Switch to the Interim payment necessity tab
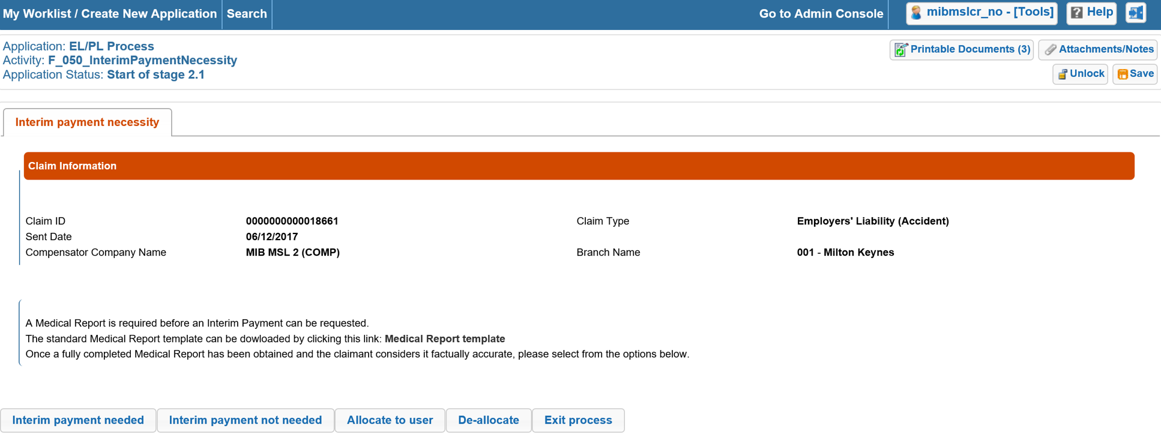 tap(86, 122)
